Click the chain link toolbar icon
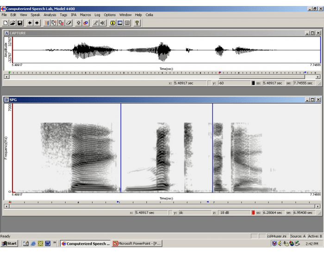This screenshot has width=324, height=254. point(86,23)
